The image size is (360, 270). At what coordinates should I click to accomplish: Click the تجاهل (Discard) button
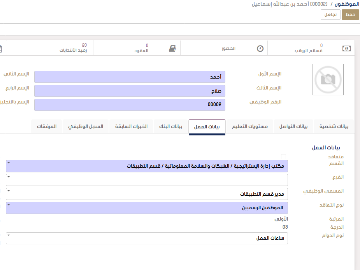(x=330, y=14)
